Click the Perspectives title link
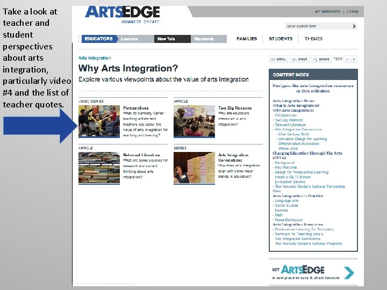Screen dimensions: 387x290 (136, 108)
